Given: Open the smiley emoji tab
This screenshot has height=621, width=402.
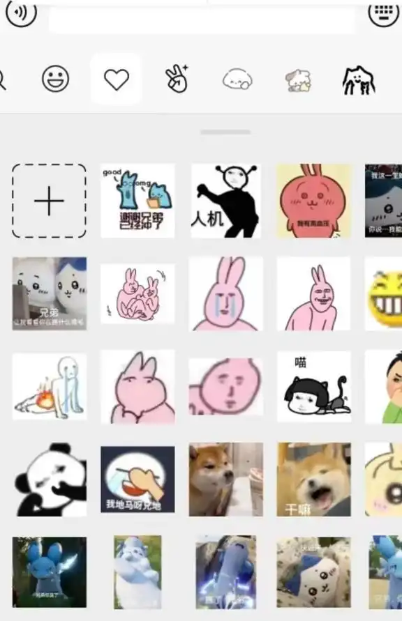Looking at the screenshot, I should click(x=56, y=79).
